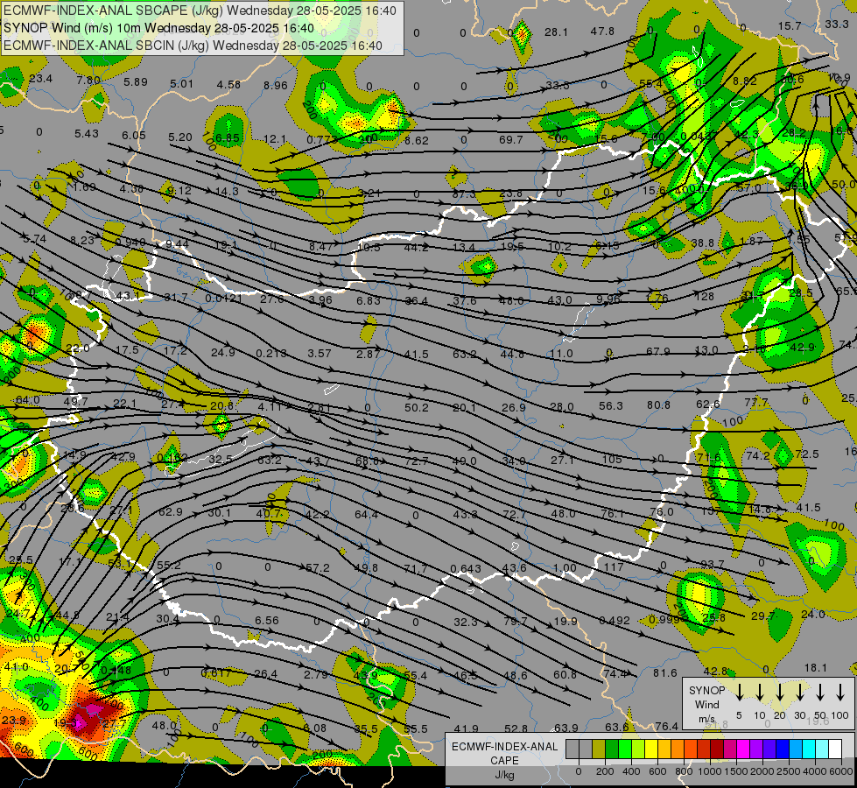Click the map value 128
Image resolution: width=857 pixels, height=788 pixels.
click(705, 297)
